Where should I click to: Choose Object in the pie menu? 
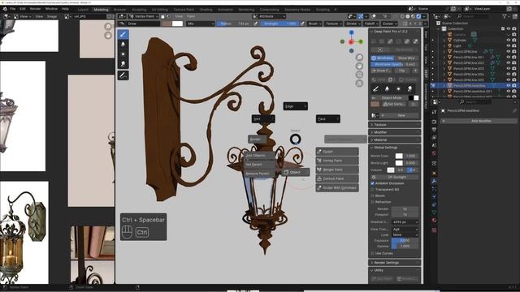click(296, 172)
